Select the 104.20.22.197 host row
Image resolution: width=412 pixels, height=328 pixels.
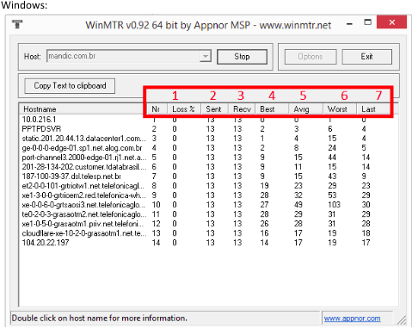click(x=208, y=243)
